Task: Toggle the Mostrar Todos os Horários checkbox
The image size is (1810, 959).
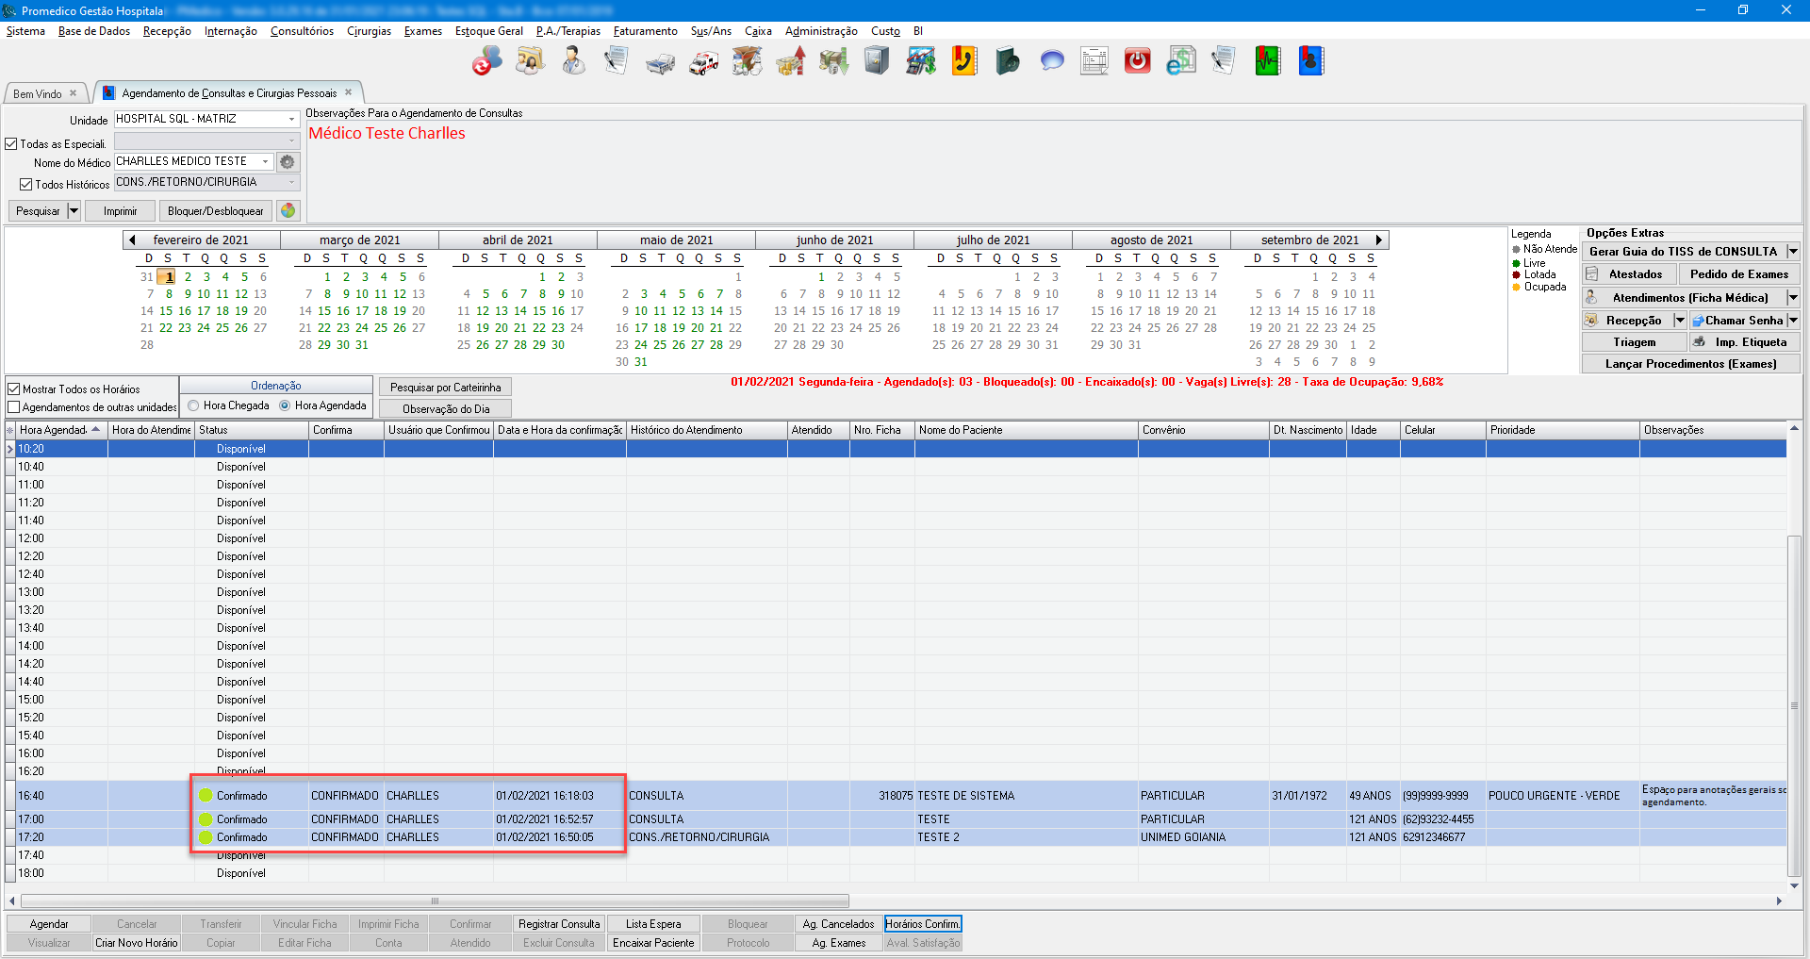Action: 14,389
